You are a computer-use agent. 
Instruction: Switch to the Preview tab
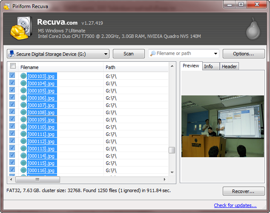tap(191, 66)
